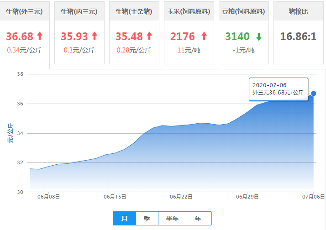Click the 外三元36.68元/公斤 tooltip box
Viewport: 326px width, 230px height.
[278, 89]
